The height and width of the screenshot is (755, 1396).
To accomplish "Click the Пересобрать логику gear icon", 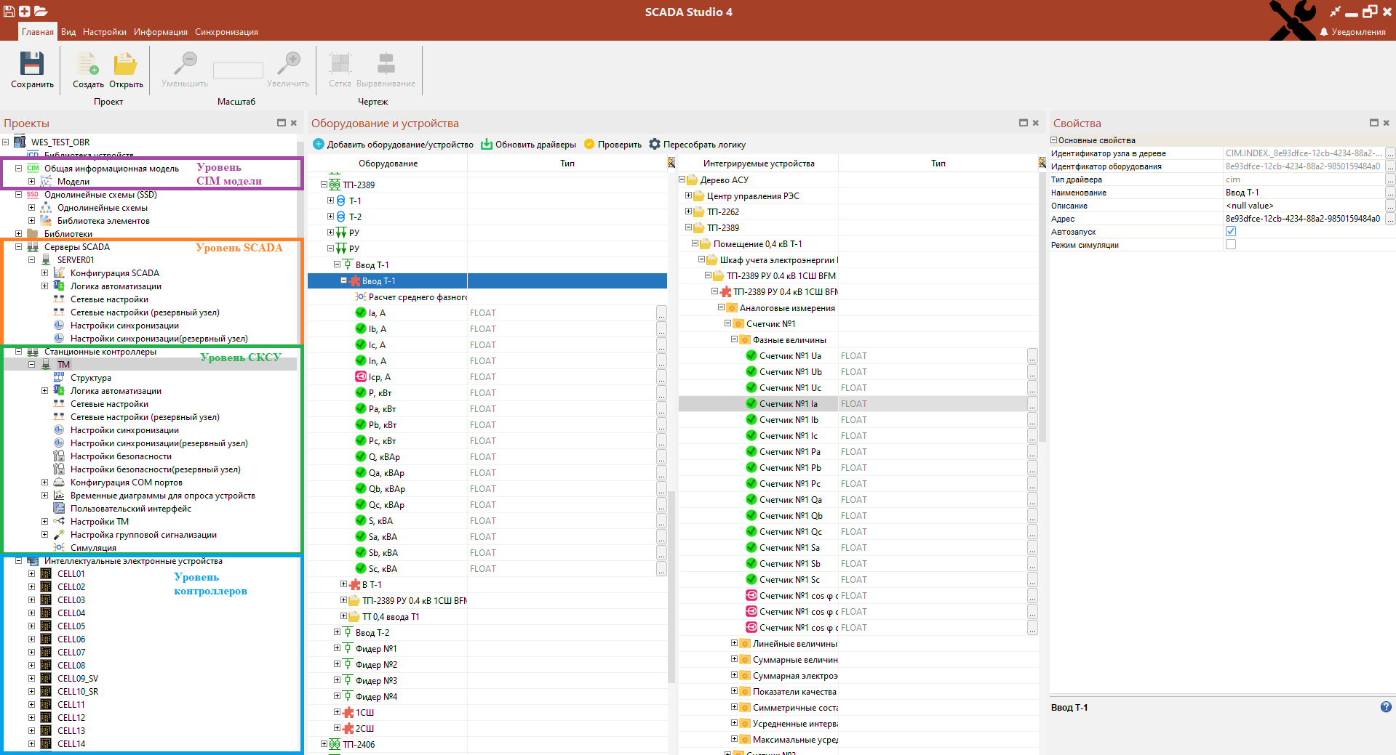I will tap(655, 144).
